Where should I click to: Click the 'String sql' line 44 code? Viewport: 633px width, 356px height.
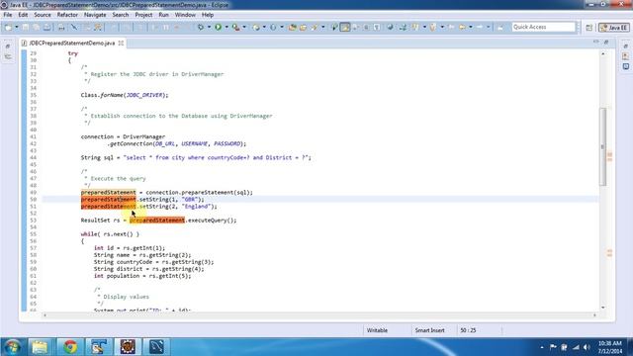click(x=196, y=157)
